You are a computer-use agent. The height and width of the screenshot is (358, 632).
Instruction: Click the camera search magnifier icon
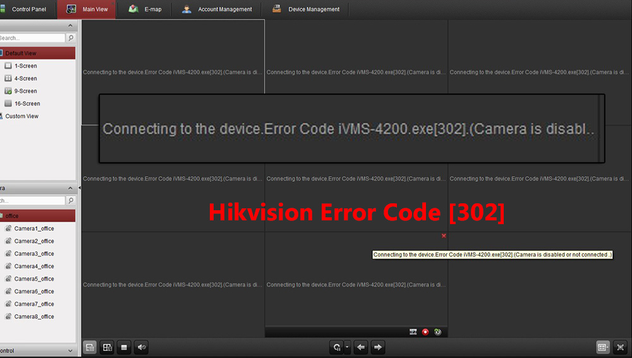71,200
